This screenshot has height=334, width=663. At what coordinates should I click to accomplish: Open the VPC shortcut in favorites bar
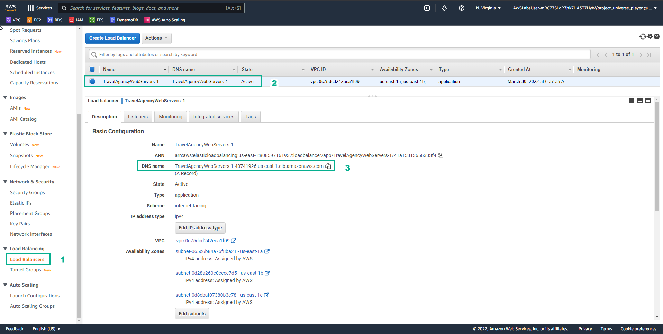13,20
